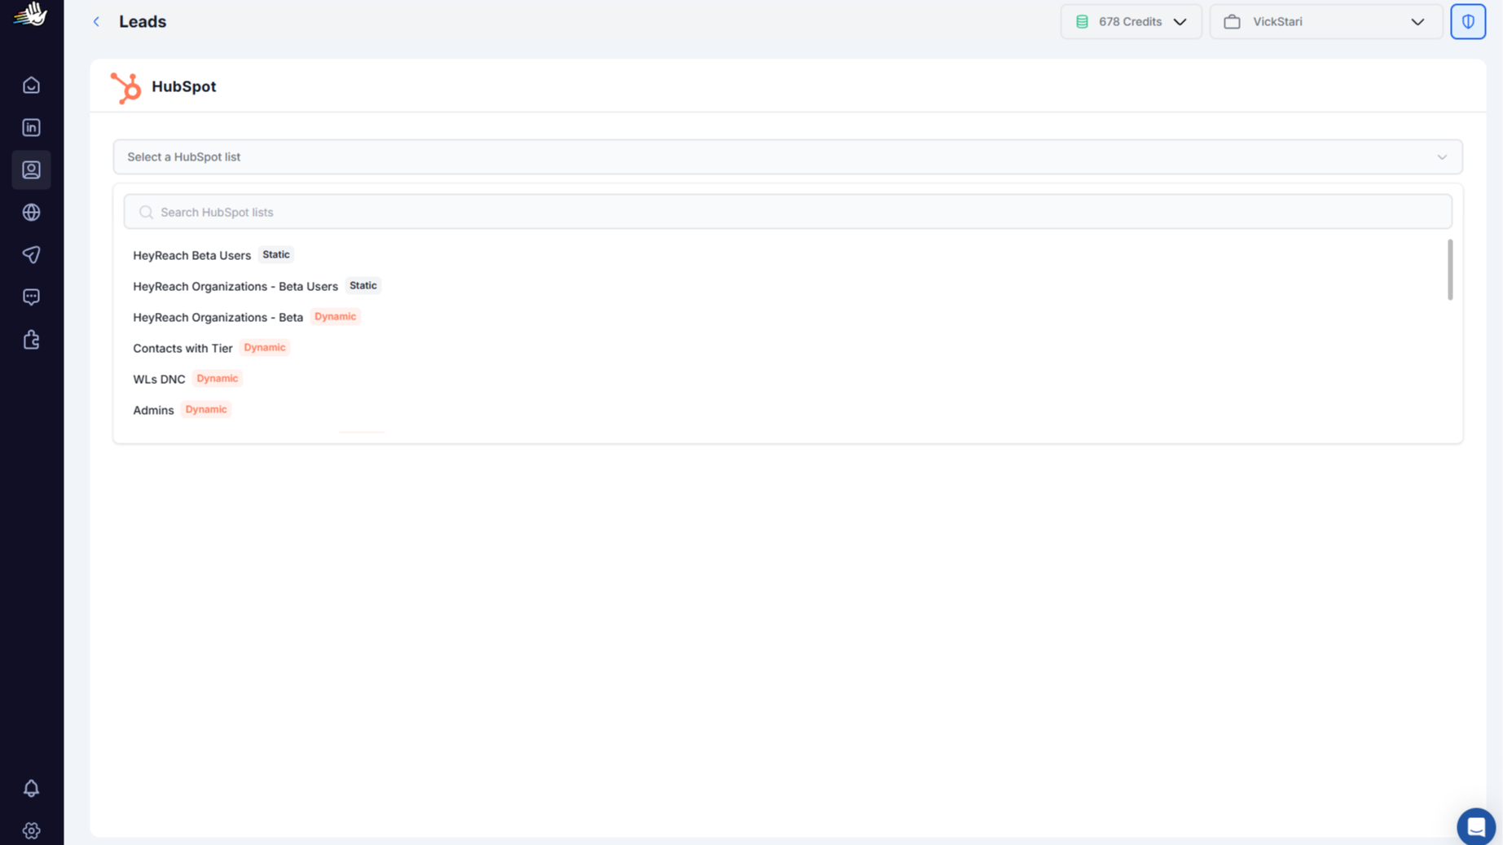Open the globe network sidebar icon

pos(31,213)
